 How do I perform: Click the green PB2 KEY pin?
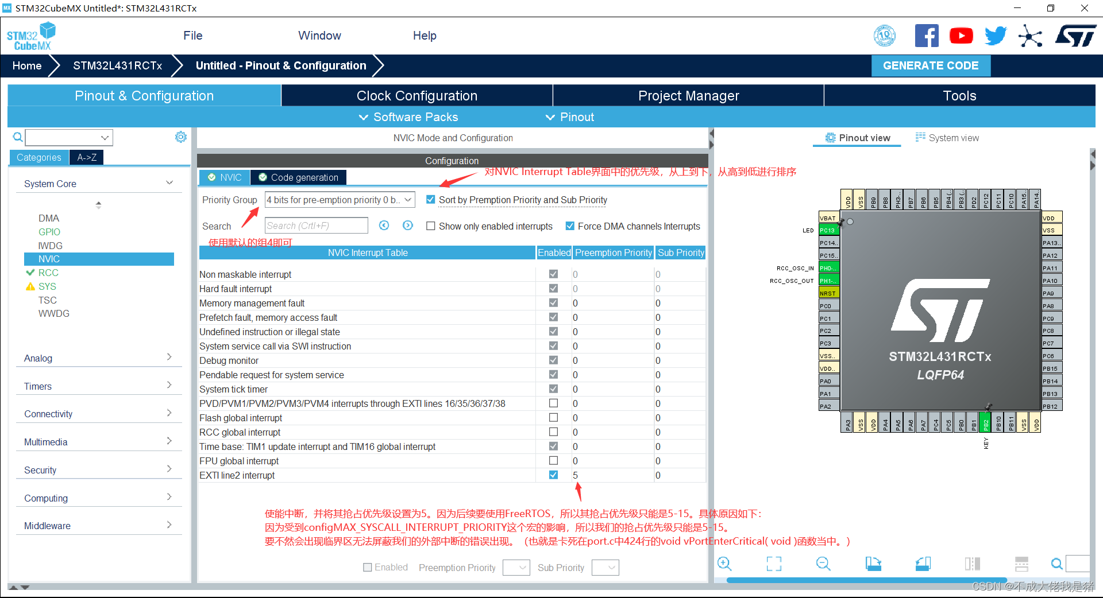pyautogui.click(x=986, y=422)
